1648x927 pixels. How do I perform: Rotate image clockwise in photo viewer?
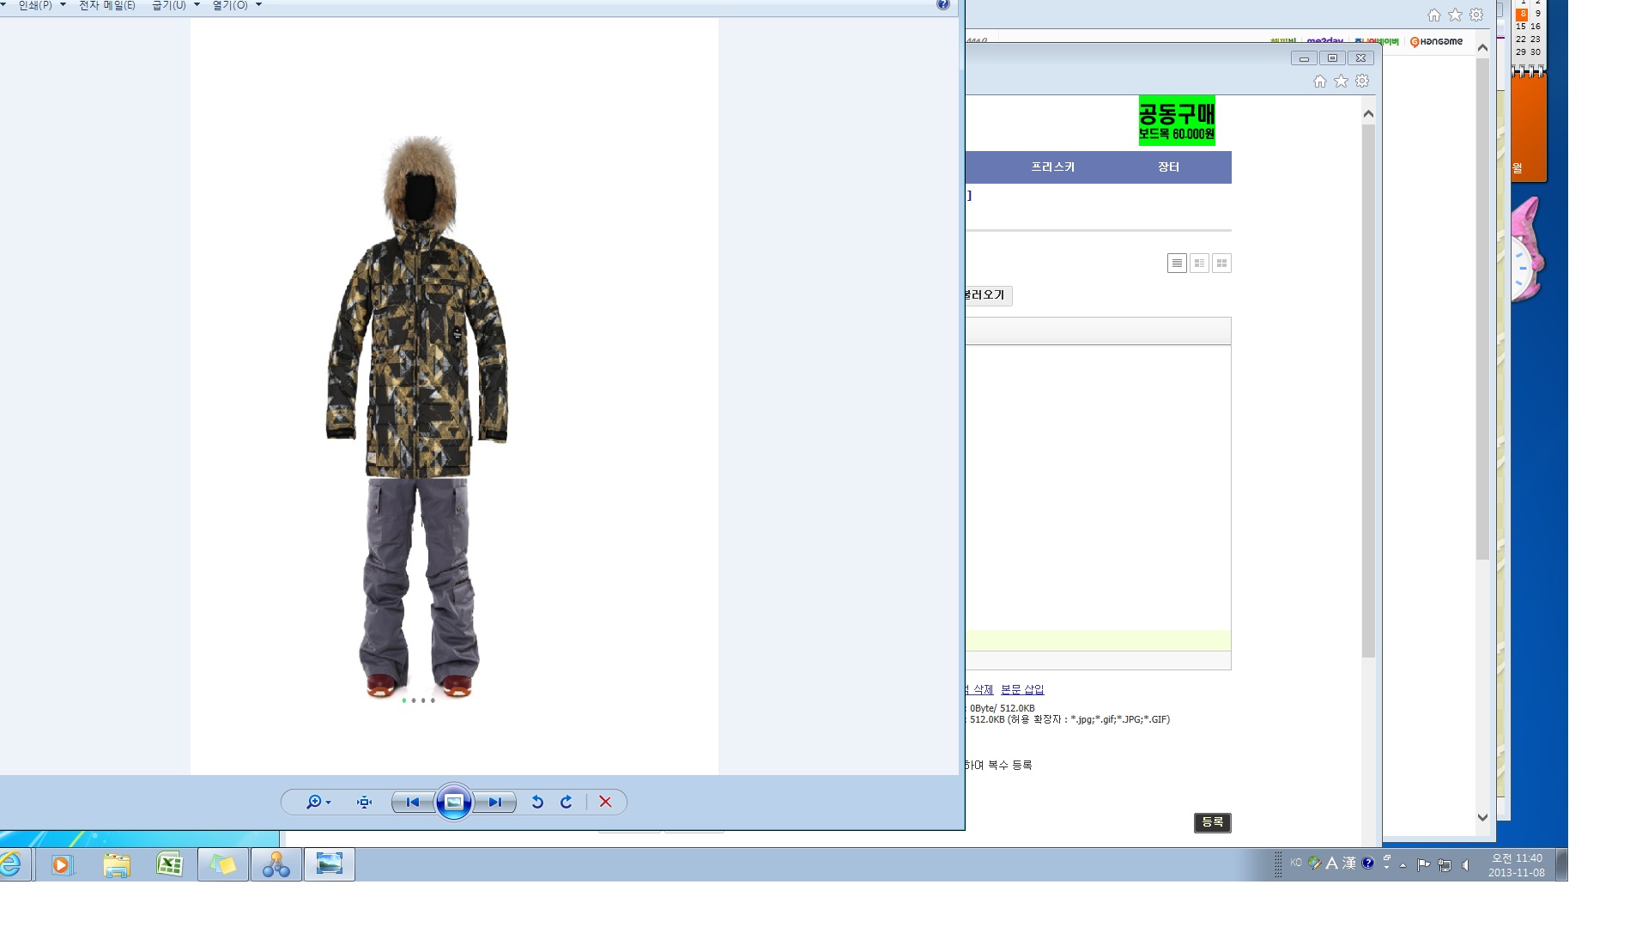566,802
